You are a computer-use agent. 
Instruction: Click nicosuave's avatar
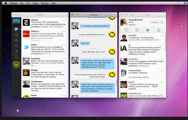[124, 61]
